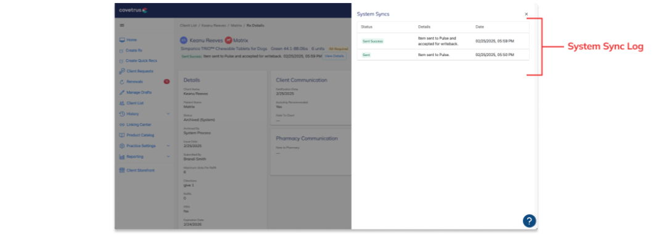The image size is (666, 235).
Task: Click the Linking Center link icon
Action: [122, 124]
